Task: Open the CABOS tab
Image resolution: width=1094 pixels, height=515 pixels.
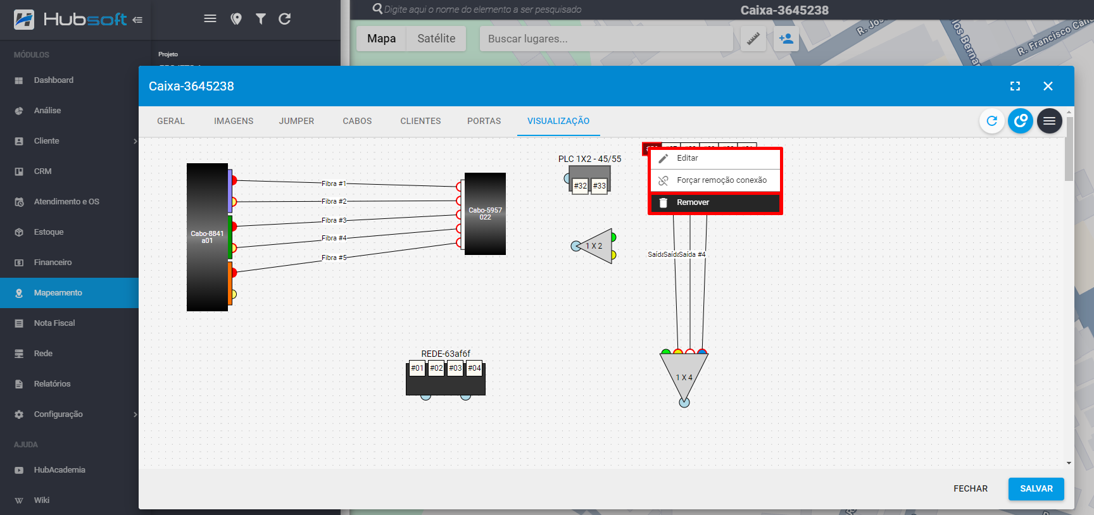Action: pyautogui.click(x=357, y=121)
